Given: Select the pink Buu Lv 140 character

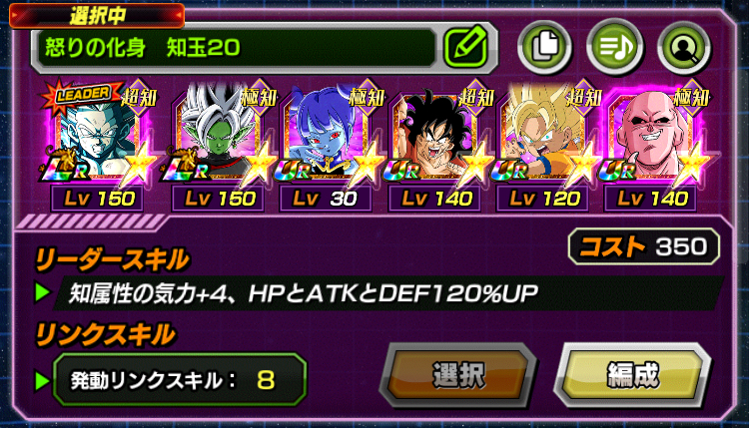Looking at the screenshot, I should 651,135.
